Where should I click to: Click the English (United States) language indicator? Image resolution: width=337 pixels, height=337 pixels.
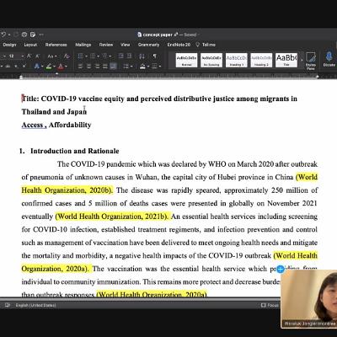pyautogui.click(x=35, y=305)
